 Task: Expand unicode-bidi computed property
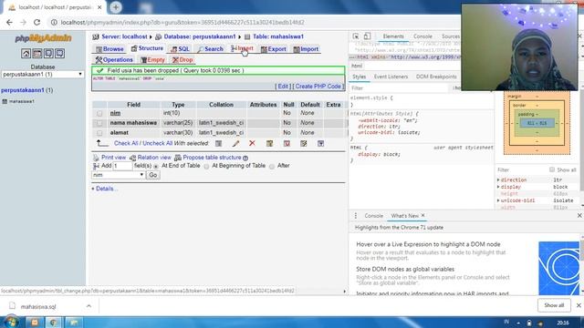(x=499, y=200)
